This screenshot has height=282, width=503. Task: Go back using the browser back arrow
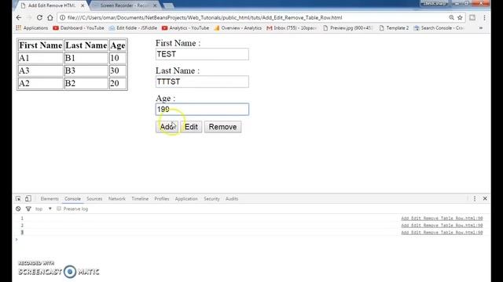tap(19, 17)
